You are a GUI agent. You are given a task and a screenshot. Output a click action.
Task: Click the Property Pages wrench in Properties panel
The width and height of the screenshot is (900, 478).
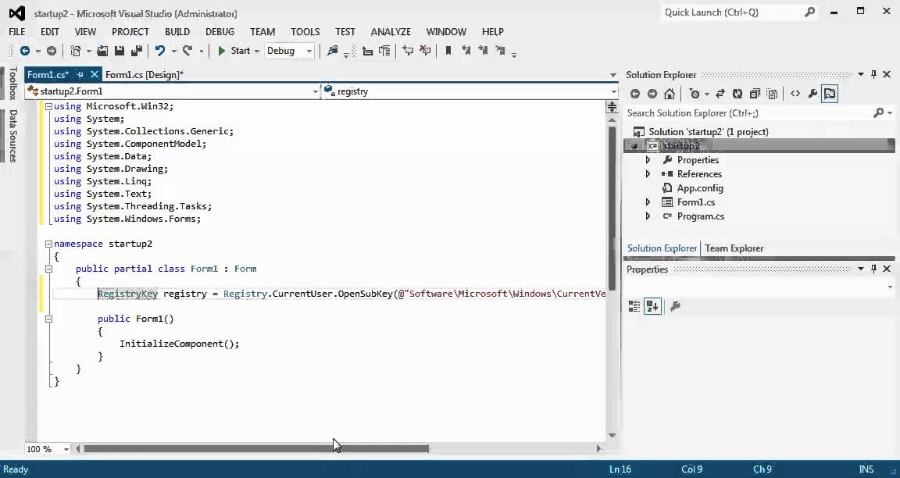675,306
